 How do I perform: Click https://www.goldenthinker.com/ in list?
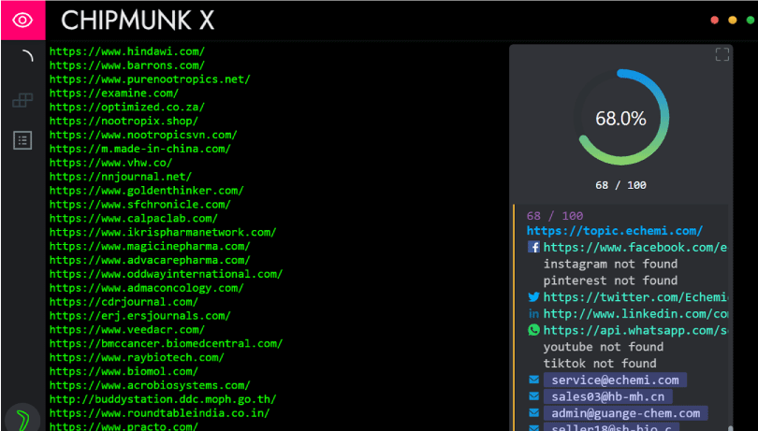click(x=147, y=191)
